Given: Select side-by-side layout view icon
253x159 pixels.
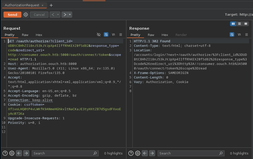Looking at the screenshot, I should 233,24.
